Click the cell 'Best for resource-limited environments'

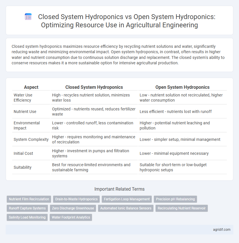click(x=94, y=167)
